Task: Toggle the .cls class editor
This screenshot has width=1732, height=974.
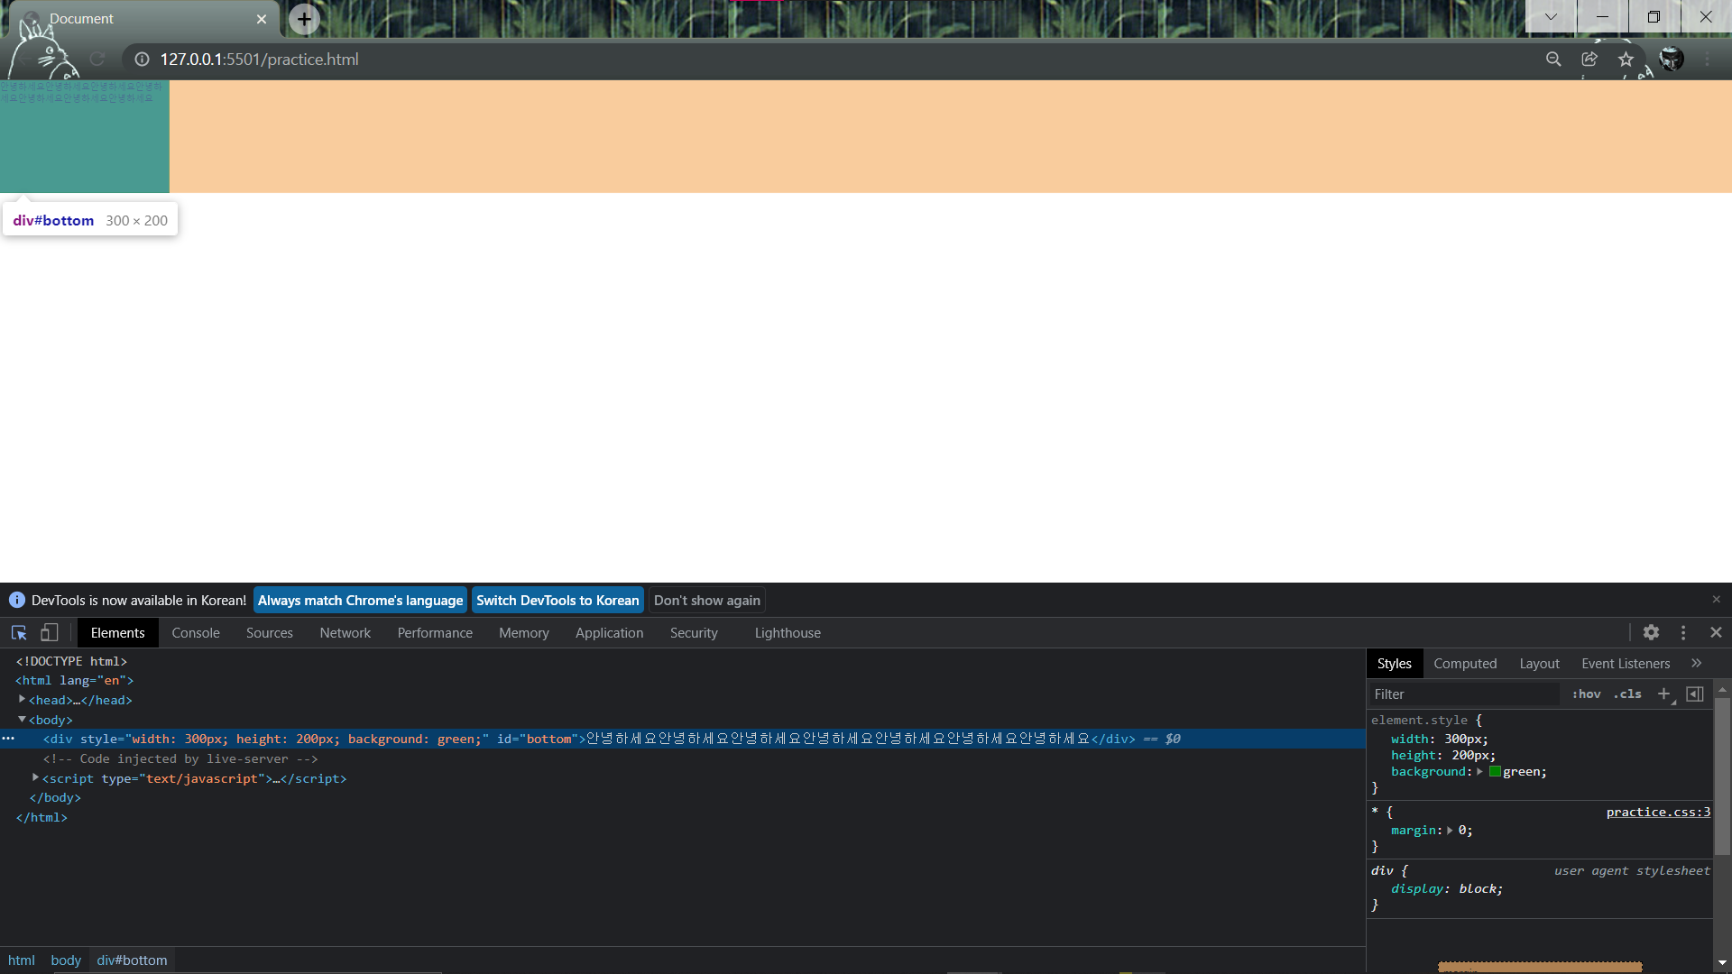Action: [x=1627, y=694]
